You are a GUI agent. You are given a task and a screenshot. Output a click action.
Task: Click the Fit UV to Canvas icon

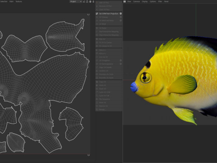click(x=97, y=43)
